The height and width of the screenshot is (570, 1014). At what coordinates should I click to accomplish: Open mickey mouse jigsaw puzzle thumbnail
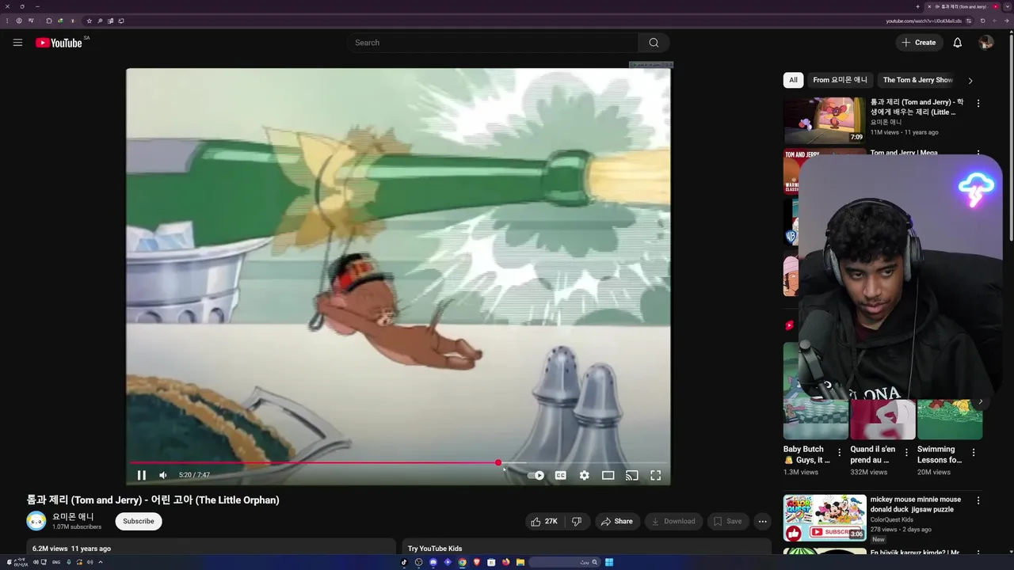(x=824, y=518)
